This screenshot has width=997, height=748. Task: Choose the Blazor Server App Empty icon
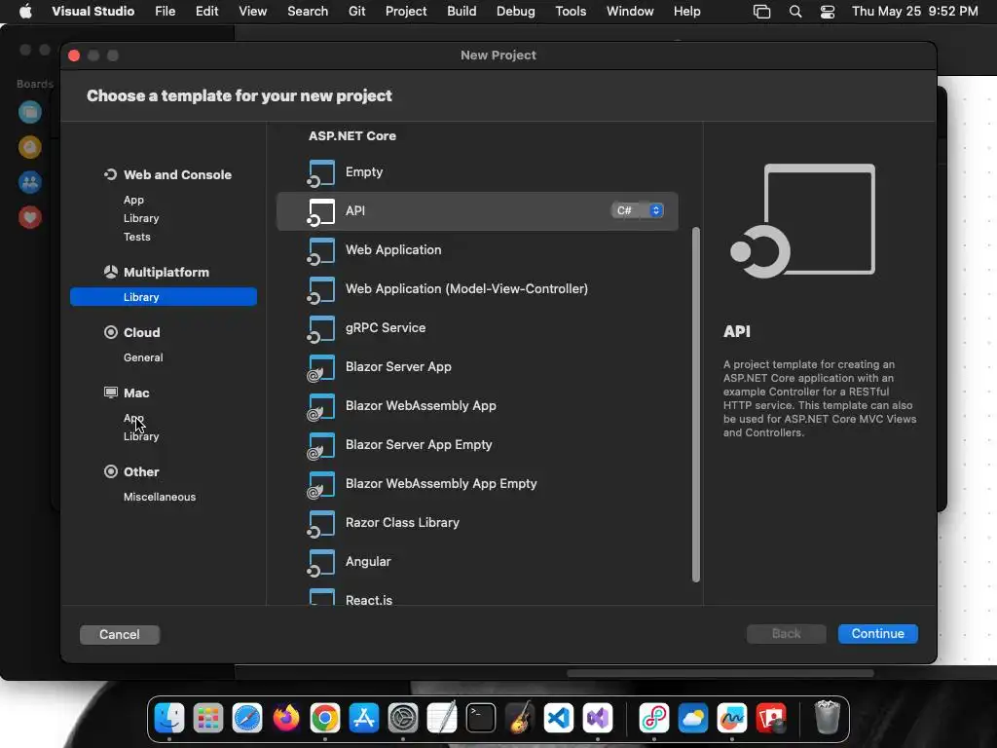tap(321, 445)
